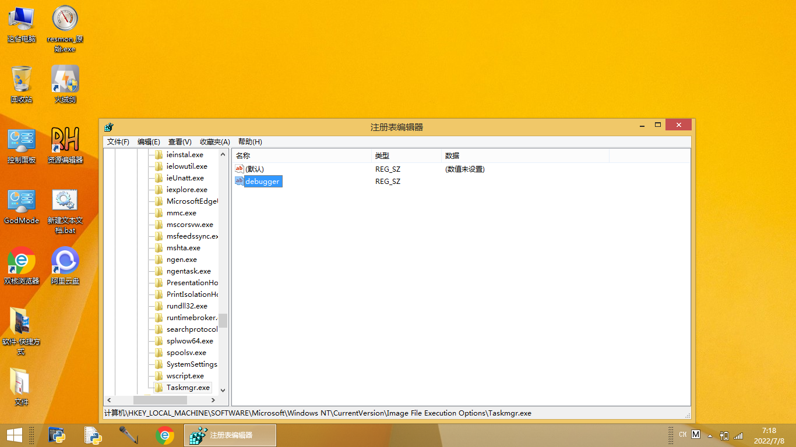The height and width of the screenshot is (447, 796).
Task: Click the folder icon beside msfeedssync.exe
Action: pyautogui.click(x=159, y=236)
